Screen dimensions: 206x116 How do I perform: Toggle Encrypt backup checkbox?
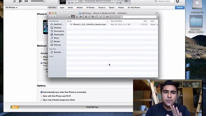click(44, 69)
